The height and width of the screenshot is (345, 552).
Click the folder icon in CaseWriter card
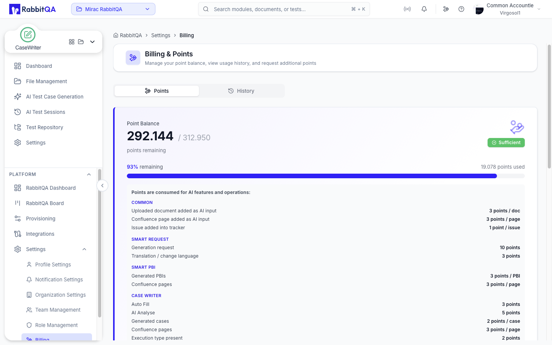click(81, 42)
